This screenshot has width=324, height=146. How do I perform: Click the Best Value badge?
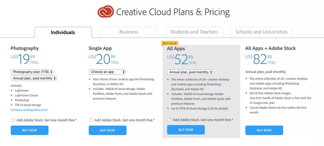[x=169, y=43]
